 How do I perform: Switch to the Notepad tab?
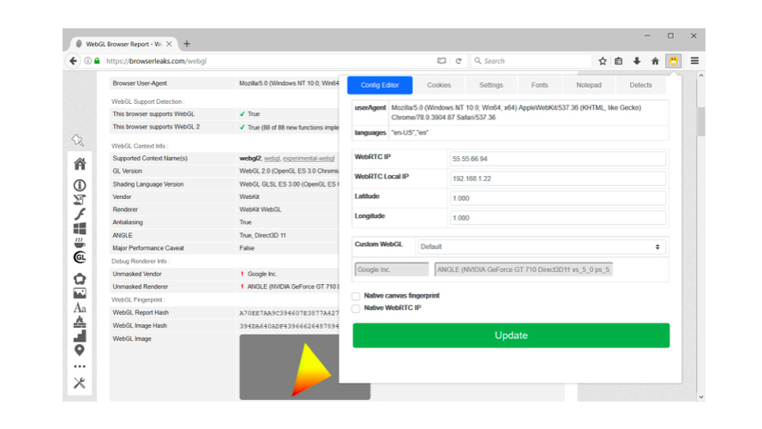589,85
